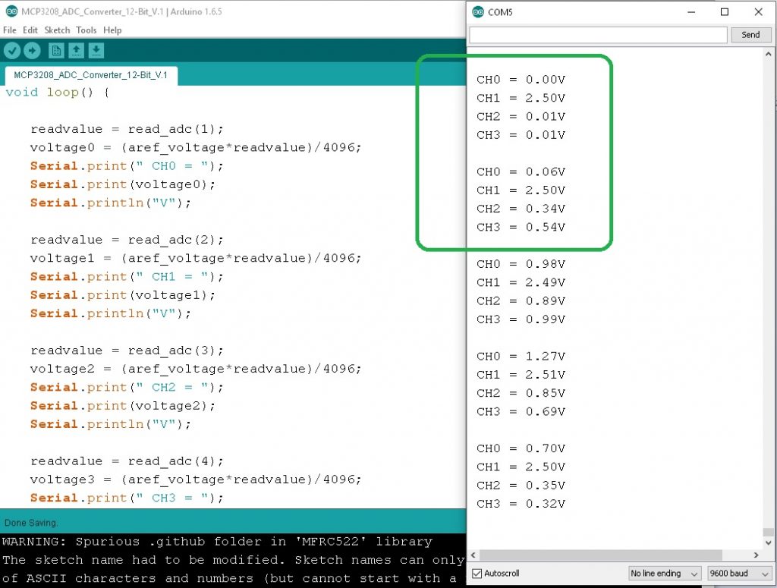
Task: Save the sketch with the Save icon
Action: (x=96, y=50)
